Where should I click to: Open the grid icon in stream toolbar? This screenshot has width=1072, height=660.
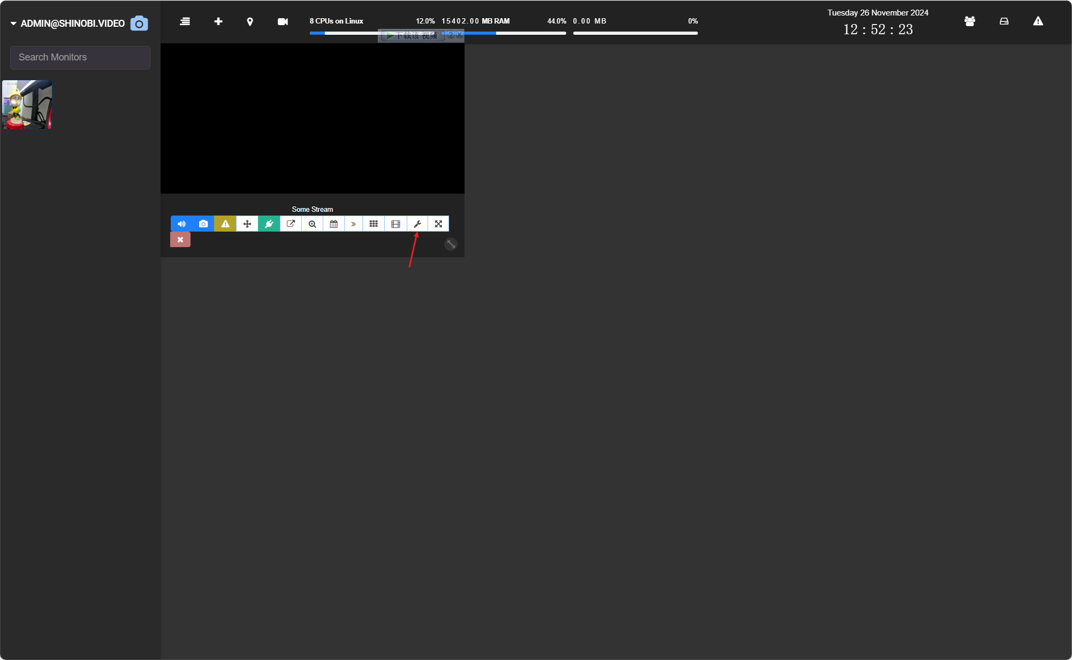click(x=374, y=224)
